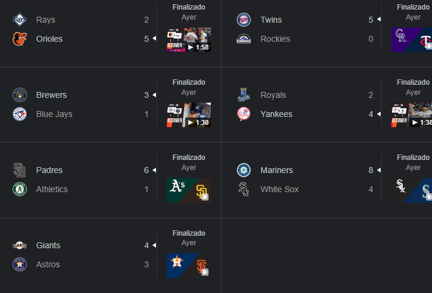Click the Finalizado status for Giants game
Viewport: 432px width, 293px height.
(x=189, y=233)
